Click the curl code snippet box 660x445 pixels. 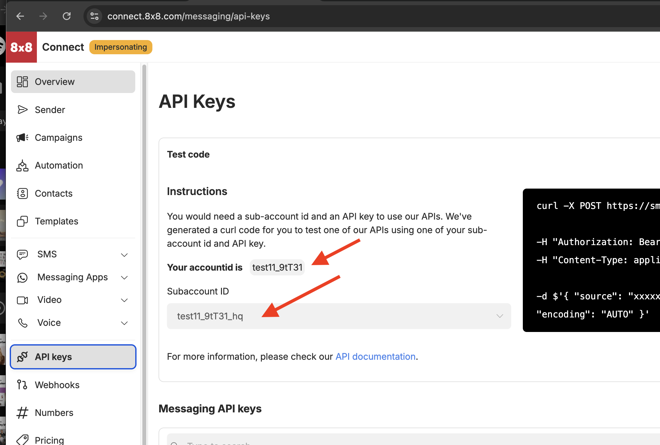pyautogui.click(x=591, y=260)
